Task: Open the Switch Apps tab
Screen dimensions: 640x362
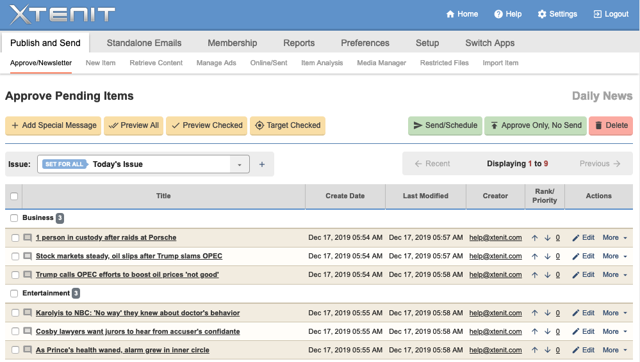Action: coord(490,43)
